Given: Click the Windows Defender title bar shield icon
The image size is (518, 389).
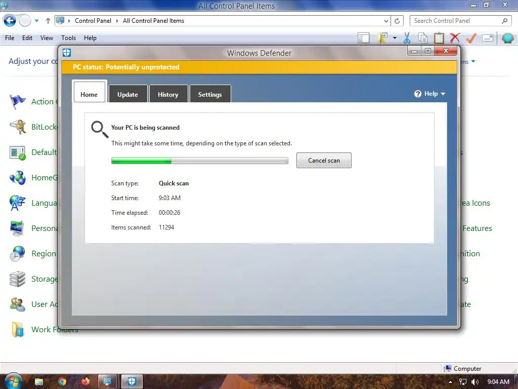Looking at the screenshot, I should (x=67, y=53).
